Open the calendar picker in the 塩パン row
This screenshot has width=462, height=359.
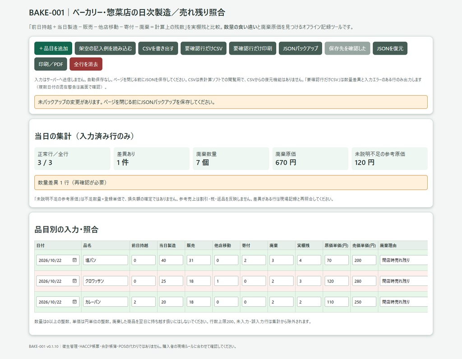(74, 260)
